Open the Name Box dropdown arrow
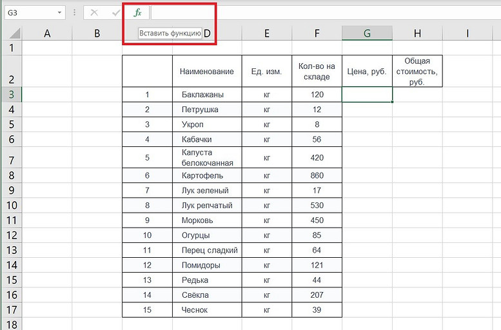Image resolution: width=501 pixels, height=330 pixels. pos(60,13)
